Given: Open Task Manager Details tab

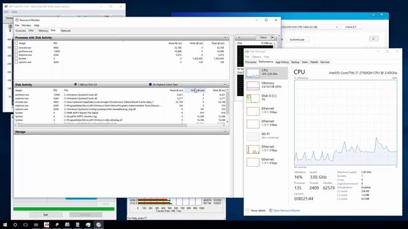Looking at the screenshot, I should pos(314,62).
